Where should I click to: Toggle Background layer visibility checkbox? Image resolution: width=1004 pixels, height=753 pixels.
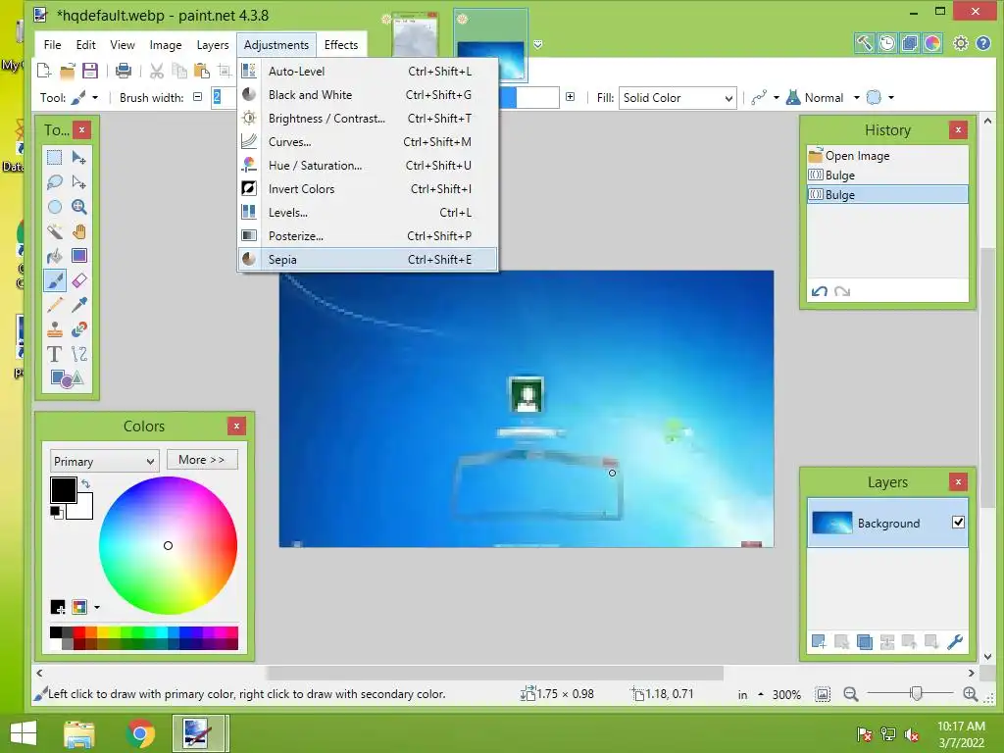point(958,523)
